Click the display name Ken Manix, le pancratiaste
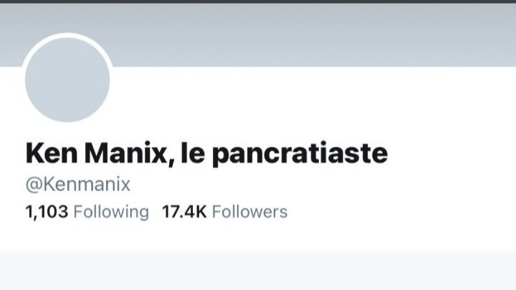 tap(206, 153)
